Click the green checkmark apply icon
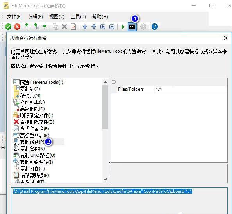 8,27
